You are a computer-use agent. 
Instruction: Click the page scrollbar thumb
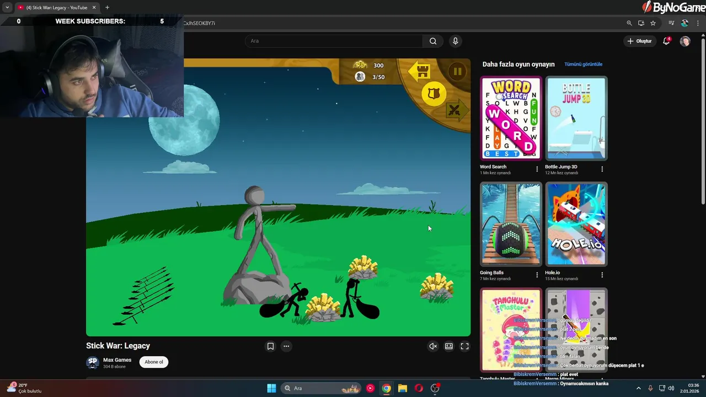click(x=703, y=120)
